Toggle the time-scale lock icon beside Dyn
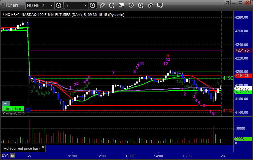 [12, 155]
